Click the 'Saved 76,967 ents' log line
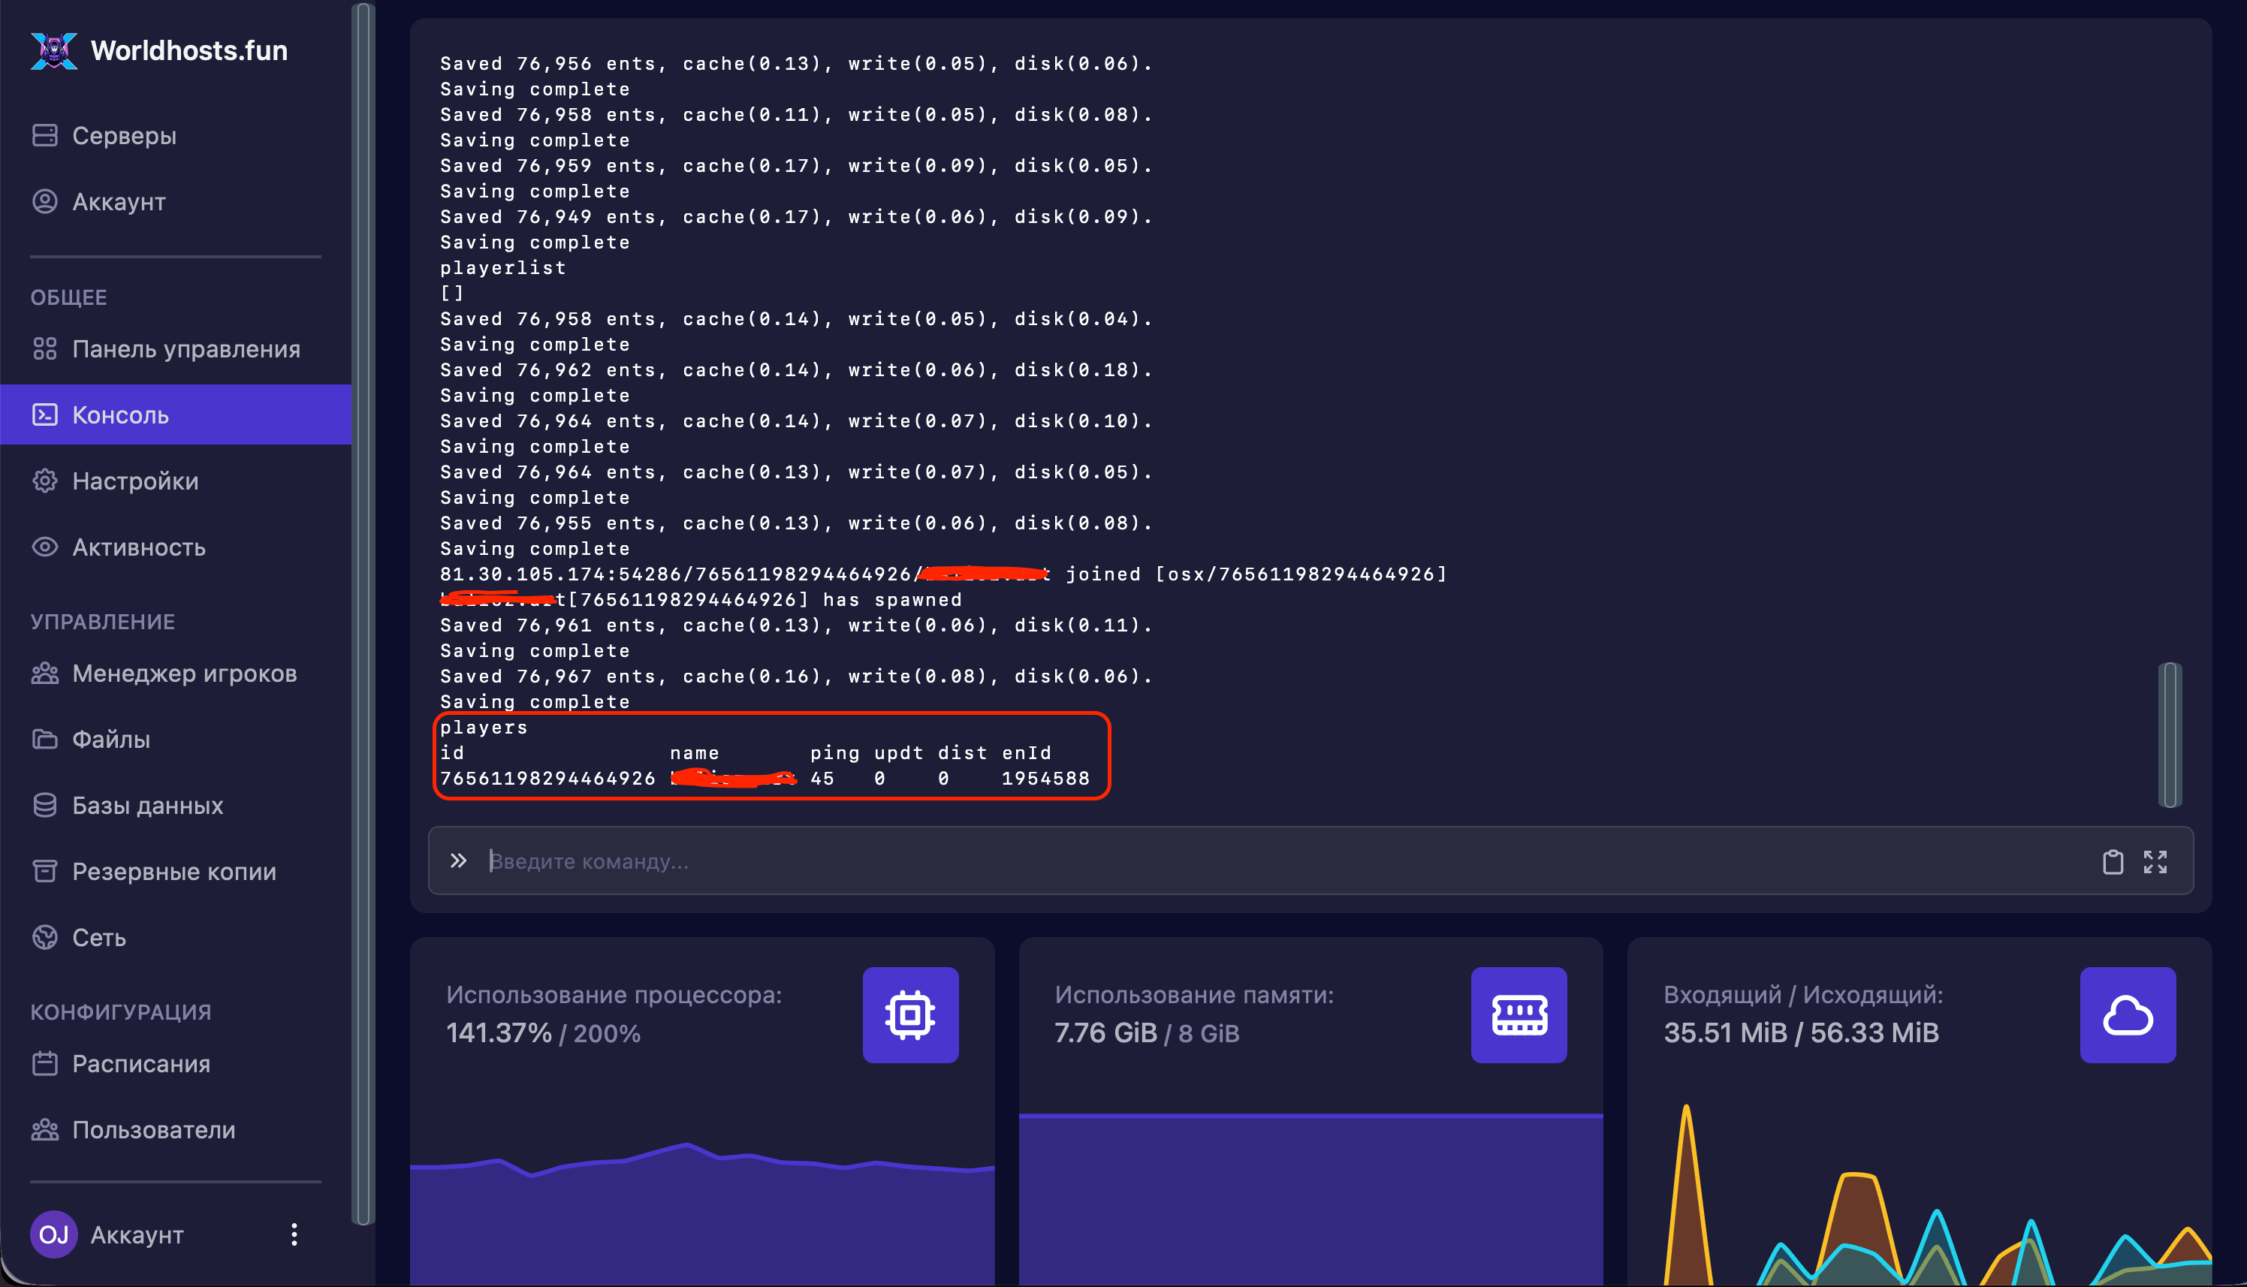 797,677
